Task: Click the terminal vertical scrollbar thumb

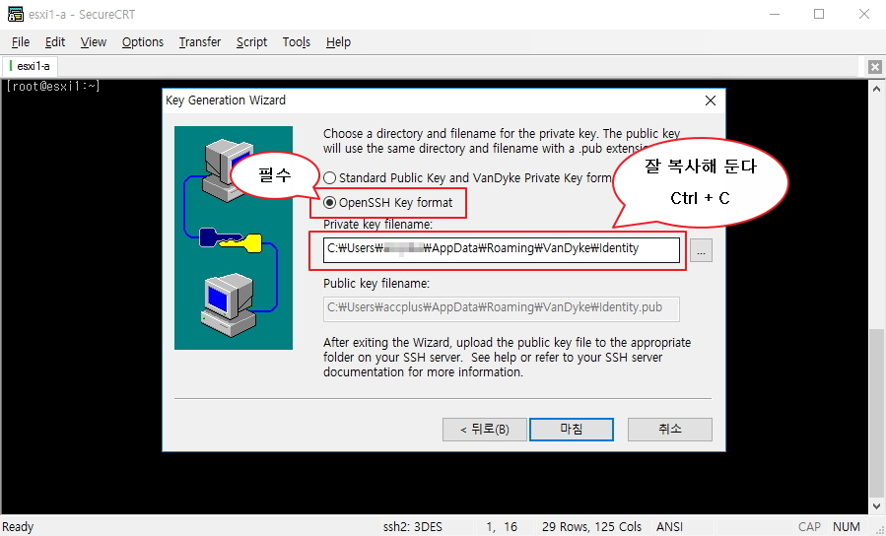Action: point(876,412)
